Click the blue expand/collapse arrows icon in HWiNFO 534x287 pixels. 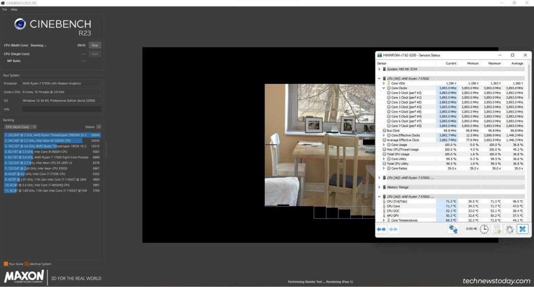[381, 230]
